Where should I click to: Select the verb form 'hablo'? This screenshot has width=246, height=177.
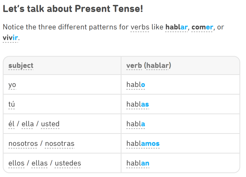(136, 85)
